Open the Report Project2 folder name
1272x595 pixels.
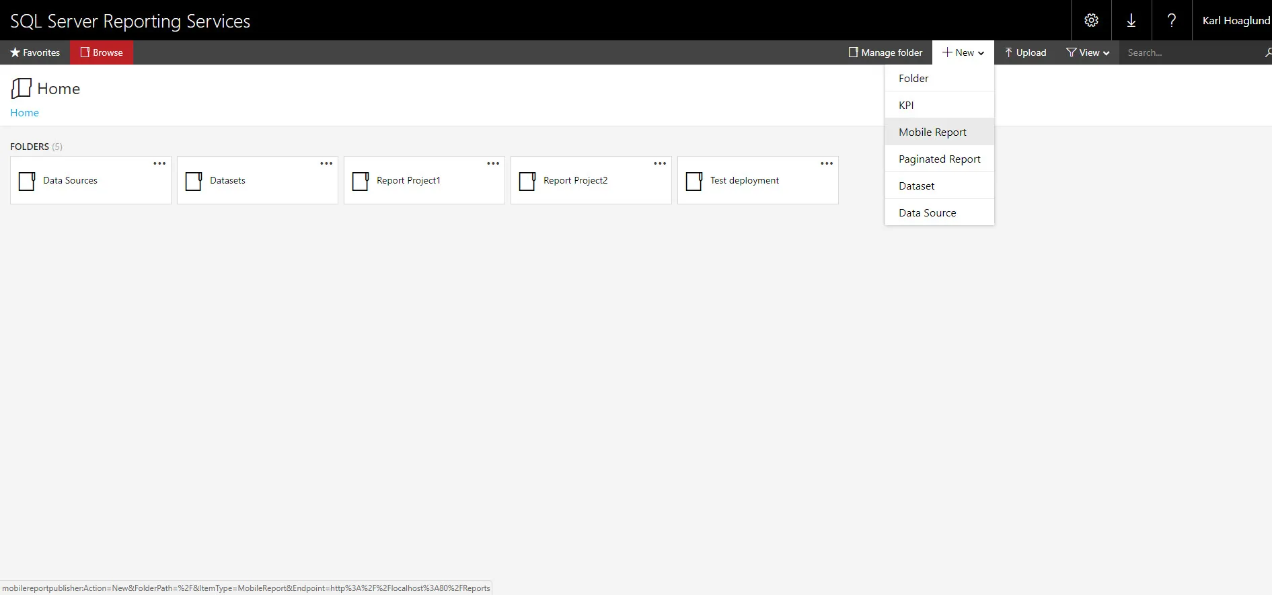(x=575, y=180)
